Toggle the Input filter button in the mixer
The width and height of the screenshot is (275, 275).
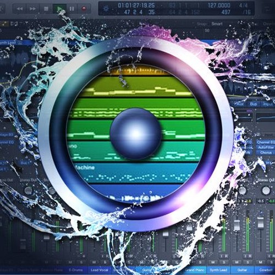click(x=268, y=104)
